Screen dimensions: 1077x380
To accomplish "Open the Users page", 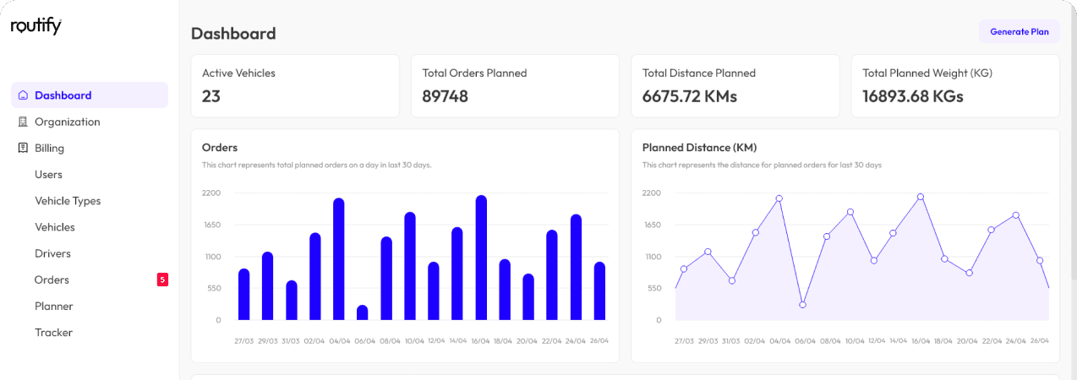I will tap(48, 174).
